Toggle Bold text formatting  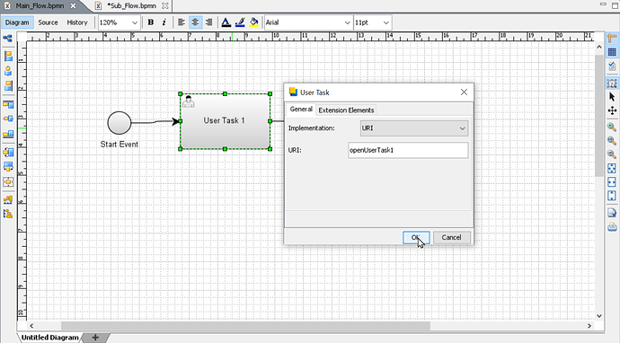151,22
